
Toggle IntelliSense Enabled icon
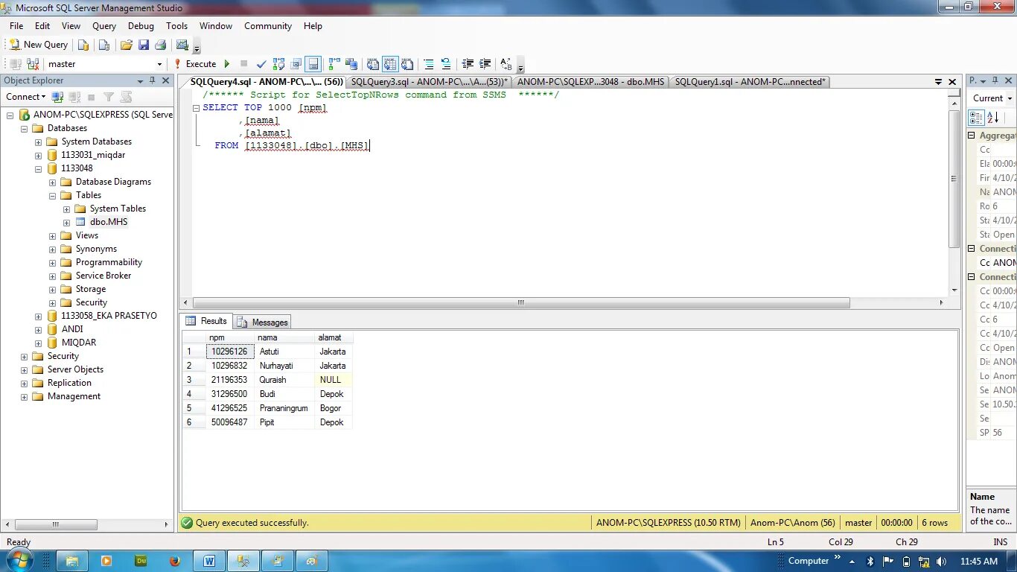click(313, 64)
